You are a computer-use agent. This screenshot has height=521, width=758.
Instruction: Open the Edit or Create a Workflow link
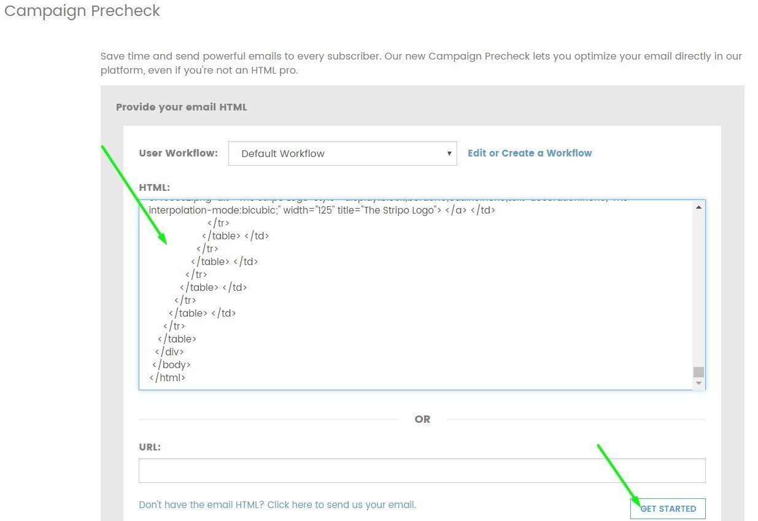coord(529,153)
